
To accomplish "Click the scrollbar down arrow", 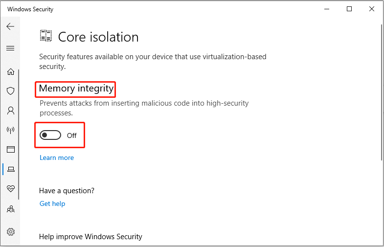I will (381, 243).
